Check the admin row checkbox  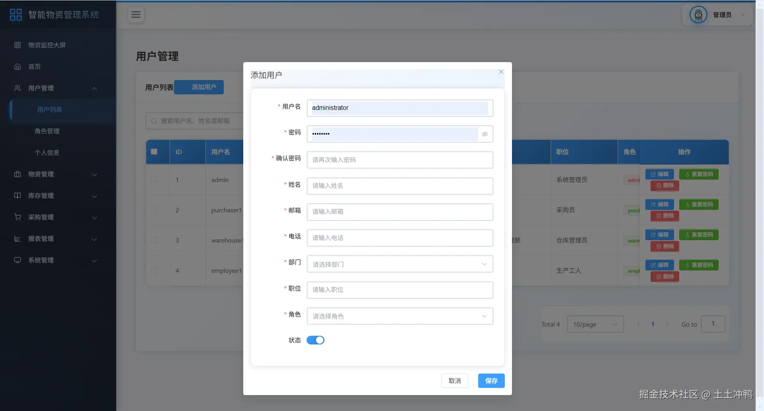tap(154, 180)
